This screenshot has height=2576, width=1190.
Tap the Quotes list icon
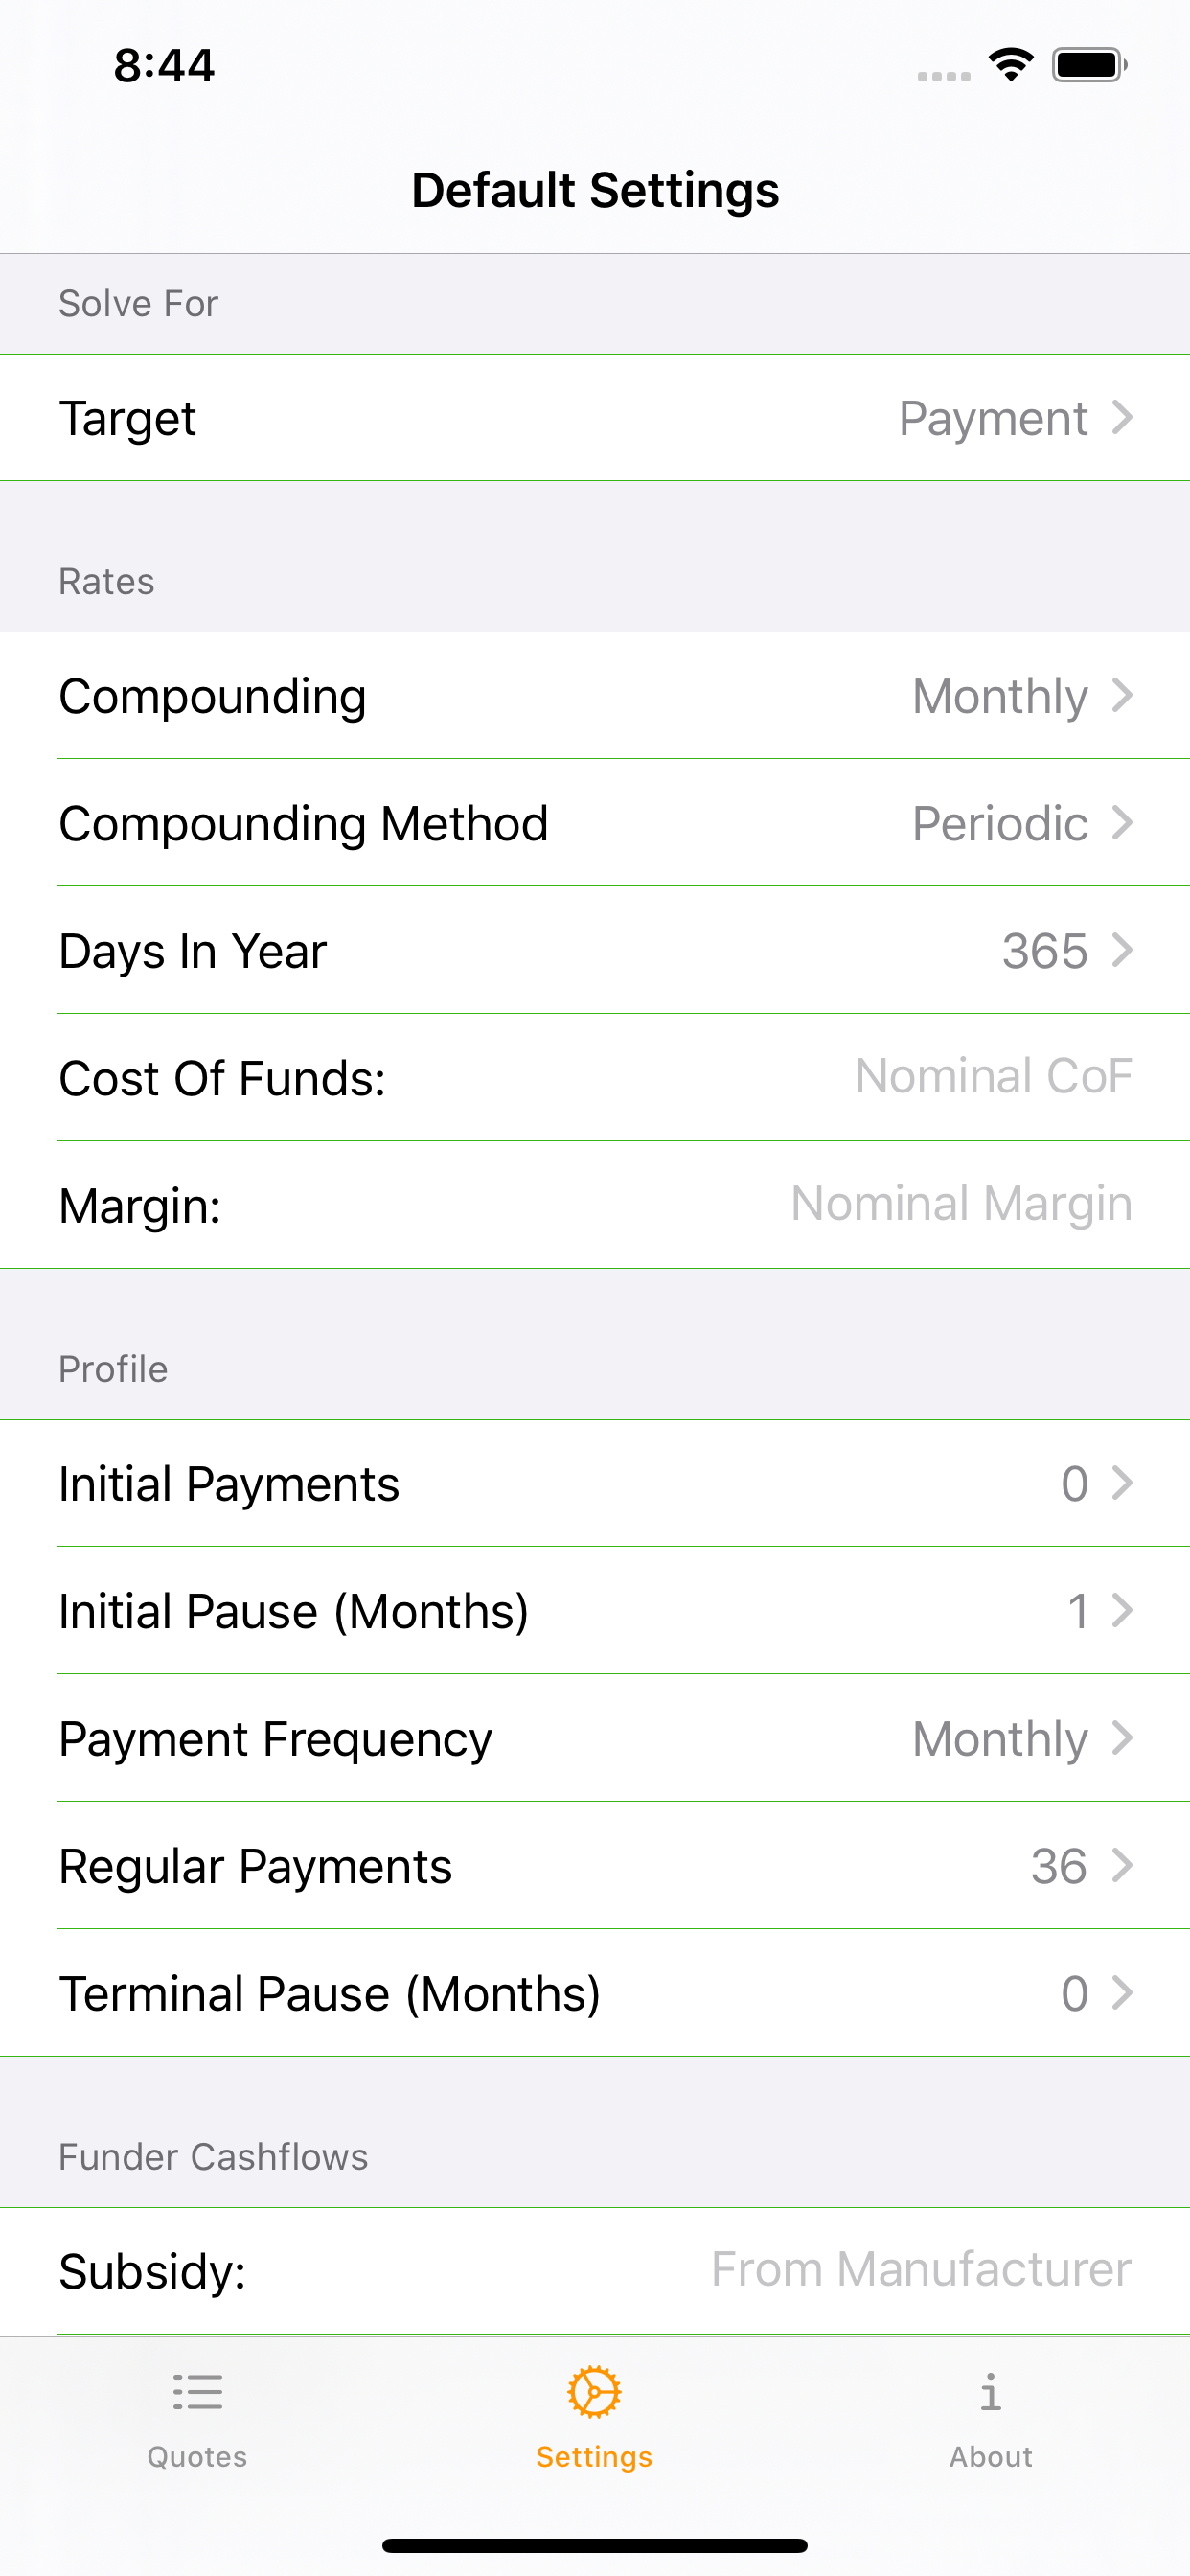pos(197,2392)
